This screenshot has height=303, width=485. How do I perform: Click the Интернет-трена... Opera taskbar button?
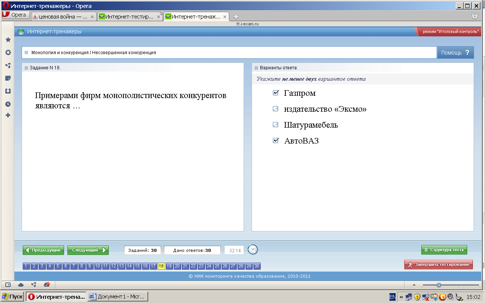(x=56, y=297)
